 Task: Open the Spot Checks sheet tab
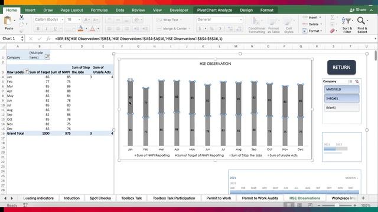pos(100,198)
